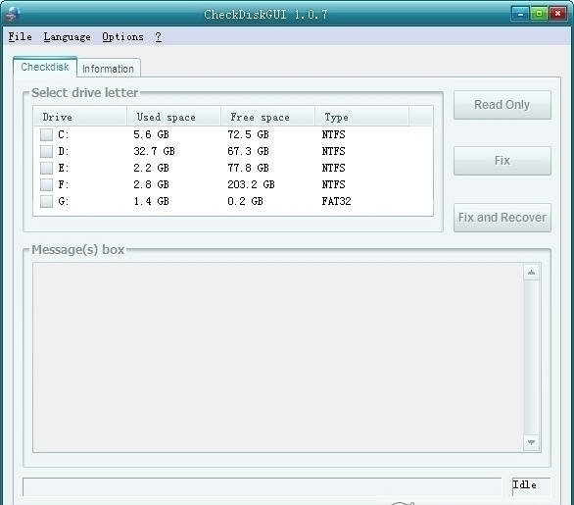Click the CheckDiskGUI app icon in title bar

tap(13, 14)
